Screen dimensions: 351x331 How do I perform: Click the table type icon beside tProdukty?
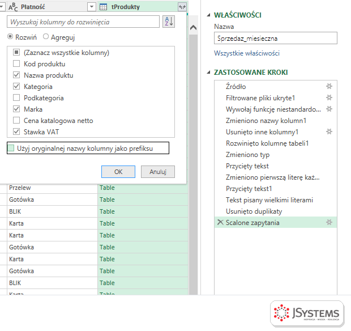(x=103, y=7)
